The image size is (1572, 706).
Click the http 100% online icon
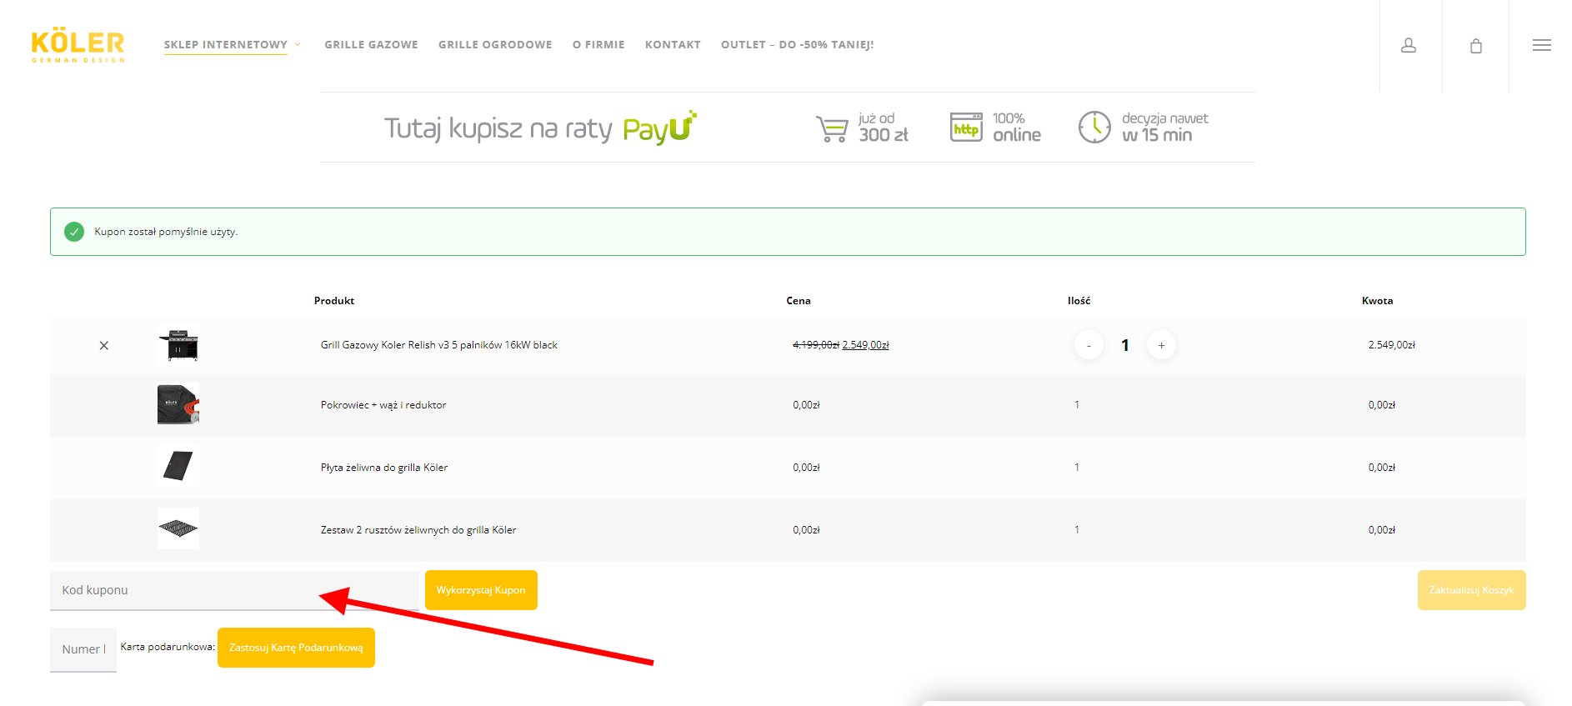click(967, 127)
